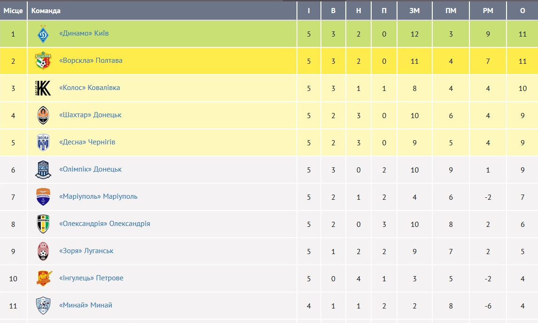
Task: Click the «РМ» goal difference header
Action: (488, 11)
